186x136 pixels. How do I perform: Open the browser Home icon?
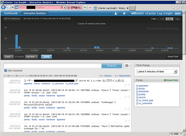pos(173,8)
